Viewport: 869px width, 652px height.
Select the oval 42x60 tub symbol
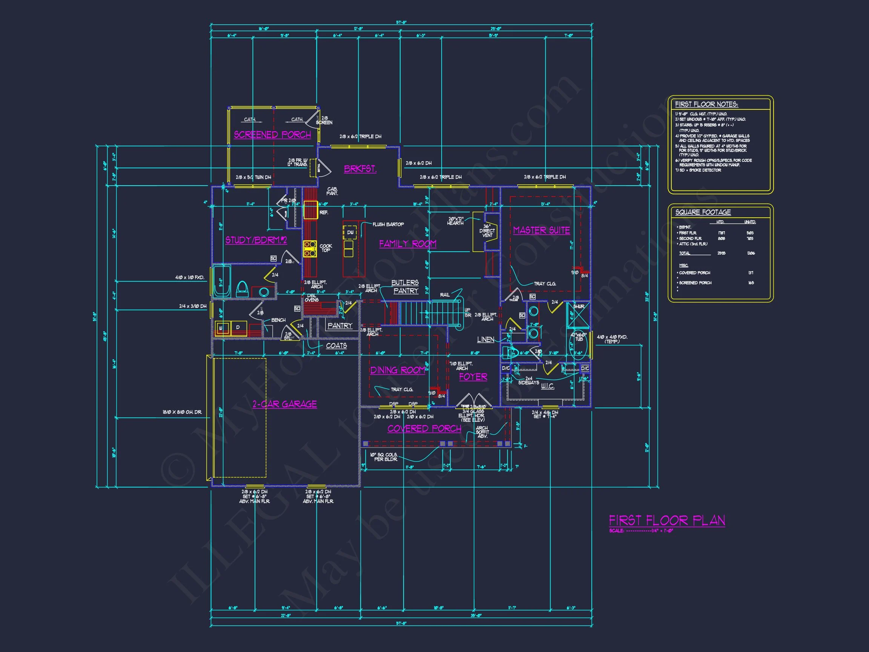[578, 346]
